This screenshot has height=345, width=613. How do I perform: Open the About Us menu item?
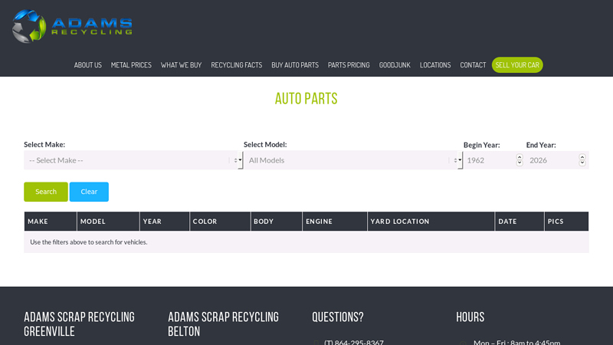point(87,65)
